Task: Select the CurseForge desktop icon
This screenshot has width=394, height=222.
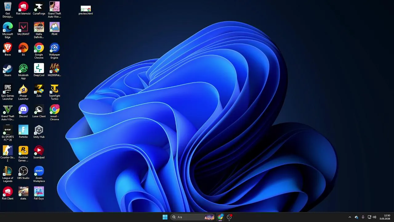Action: click(39, 8)
